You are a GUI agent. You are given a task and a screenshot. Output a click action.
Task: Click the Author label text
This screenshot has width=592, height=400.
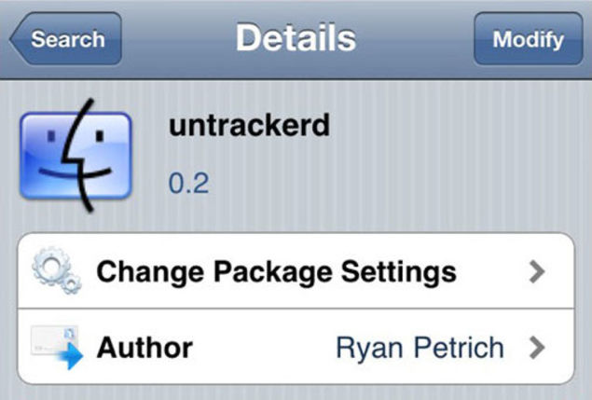145,348
